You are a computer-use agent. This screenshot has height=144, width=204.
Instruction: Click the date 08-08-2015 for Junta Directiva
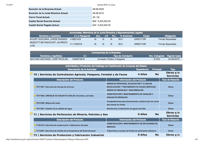98,13
